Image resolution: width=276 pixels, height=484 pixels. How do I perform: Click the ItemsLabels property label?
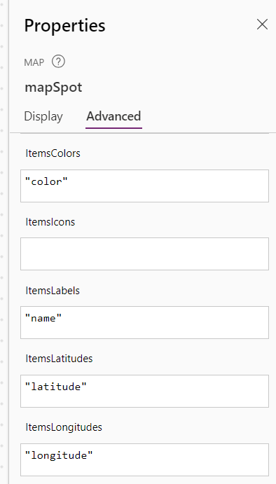(x=53, y=291)
